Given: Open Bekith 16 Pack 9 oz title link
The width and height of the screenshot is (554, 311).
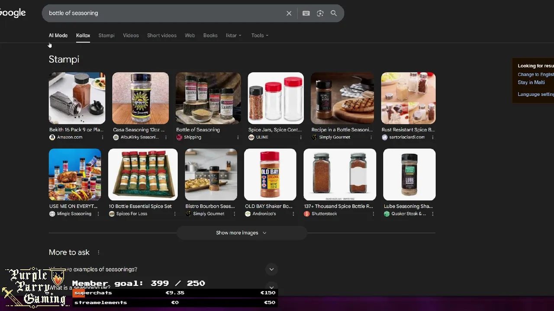Looking at the screenshot, I should [76, 130].
